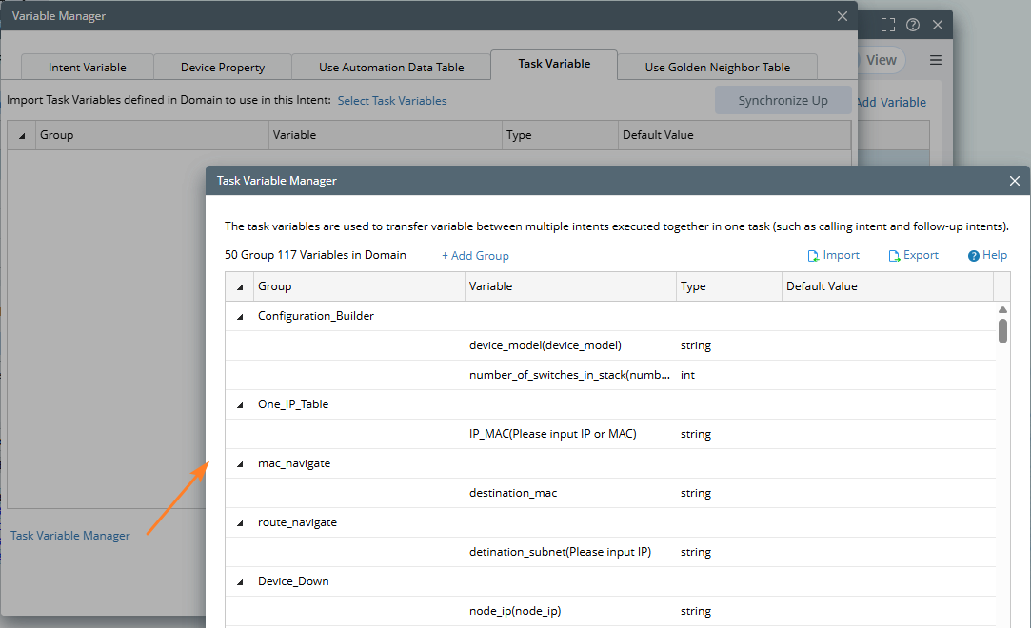Click the Import icon button
Screen dimensions: 1031x628
click(x=834, y=256)
